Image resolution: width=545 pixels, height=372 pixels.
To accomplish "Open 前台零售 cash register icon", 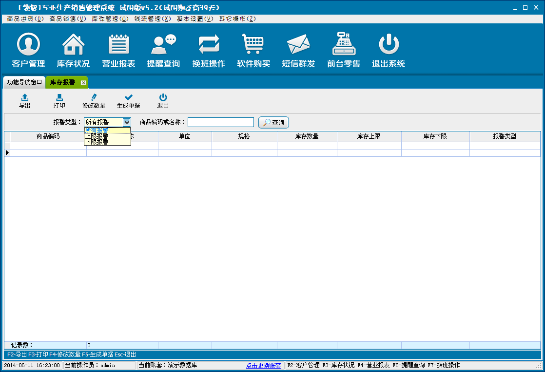I will tap(344, 45).
